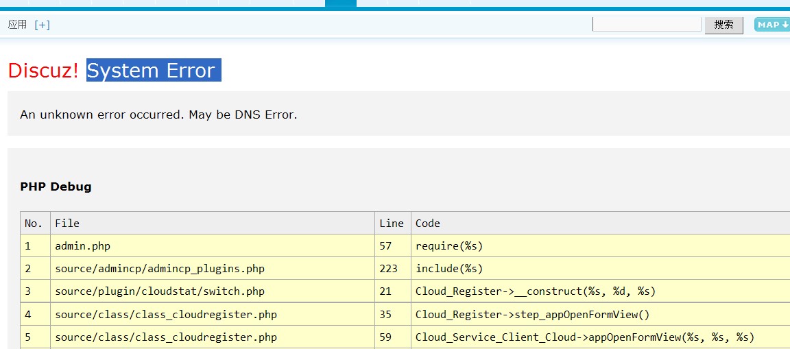Viewport: 790px width, 349px height.
Task: Click the Line column header
Action: coord(393,223)
